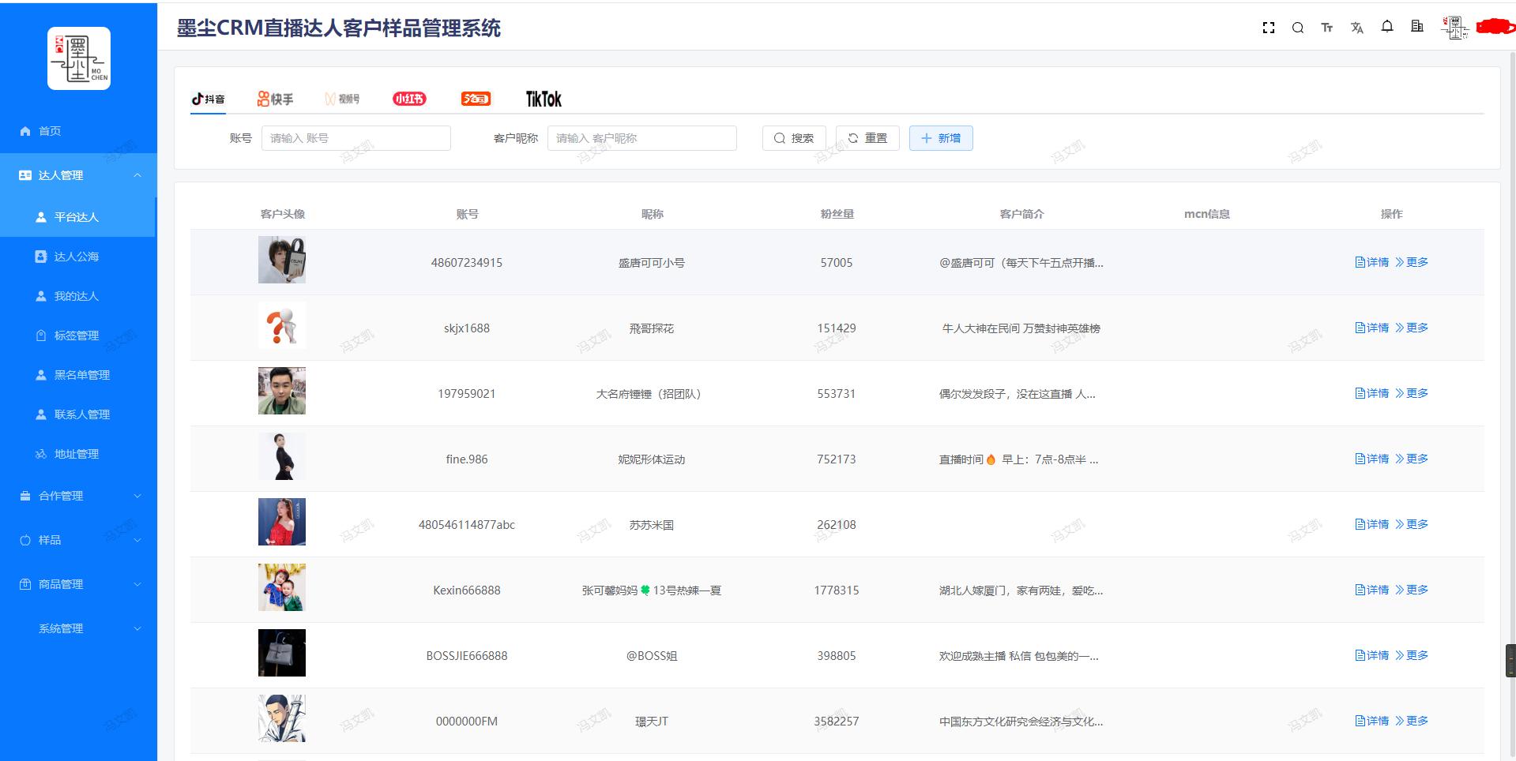Open 详情 for 飛哥探花

(x=1371, y=328)
